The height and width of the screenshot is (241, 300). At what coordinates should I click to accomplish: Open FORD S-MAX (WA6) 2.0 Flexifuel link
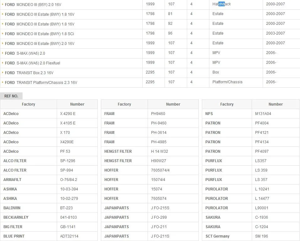pos(32,63)
